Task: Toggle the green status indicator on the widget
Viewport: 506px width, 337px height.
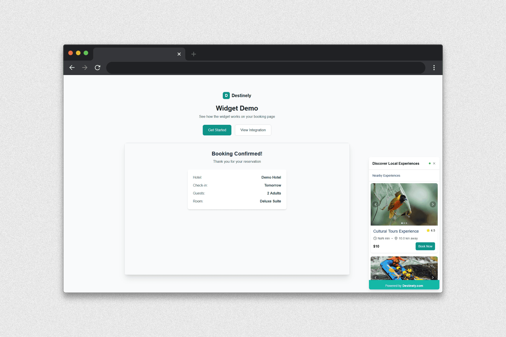Action: [x=430, y=163]
